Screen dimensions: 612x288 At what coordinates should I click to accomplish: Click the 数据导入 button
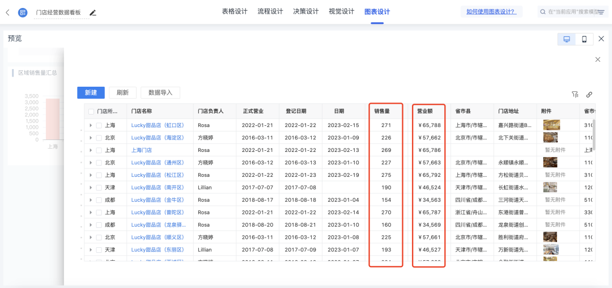click(x=160, y=92)
